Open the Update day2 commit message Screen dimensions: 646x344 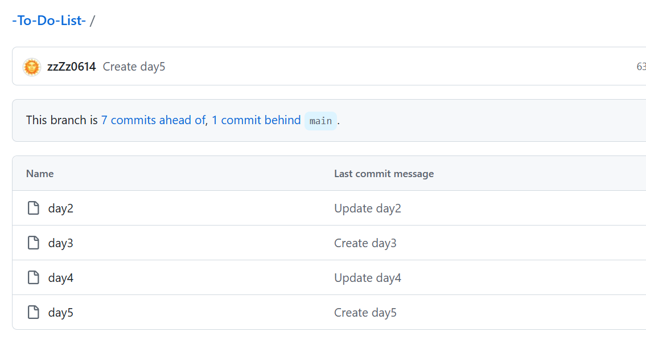368,208
